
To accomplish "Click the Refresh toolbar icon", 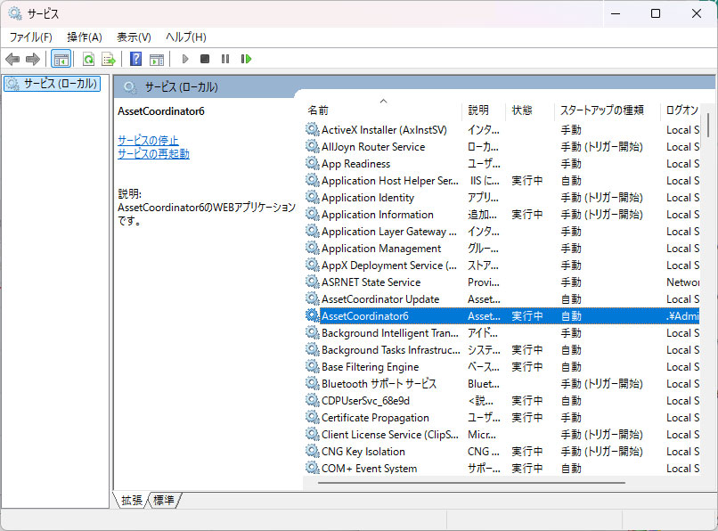I will pos(88,59).
